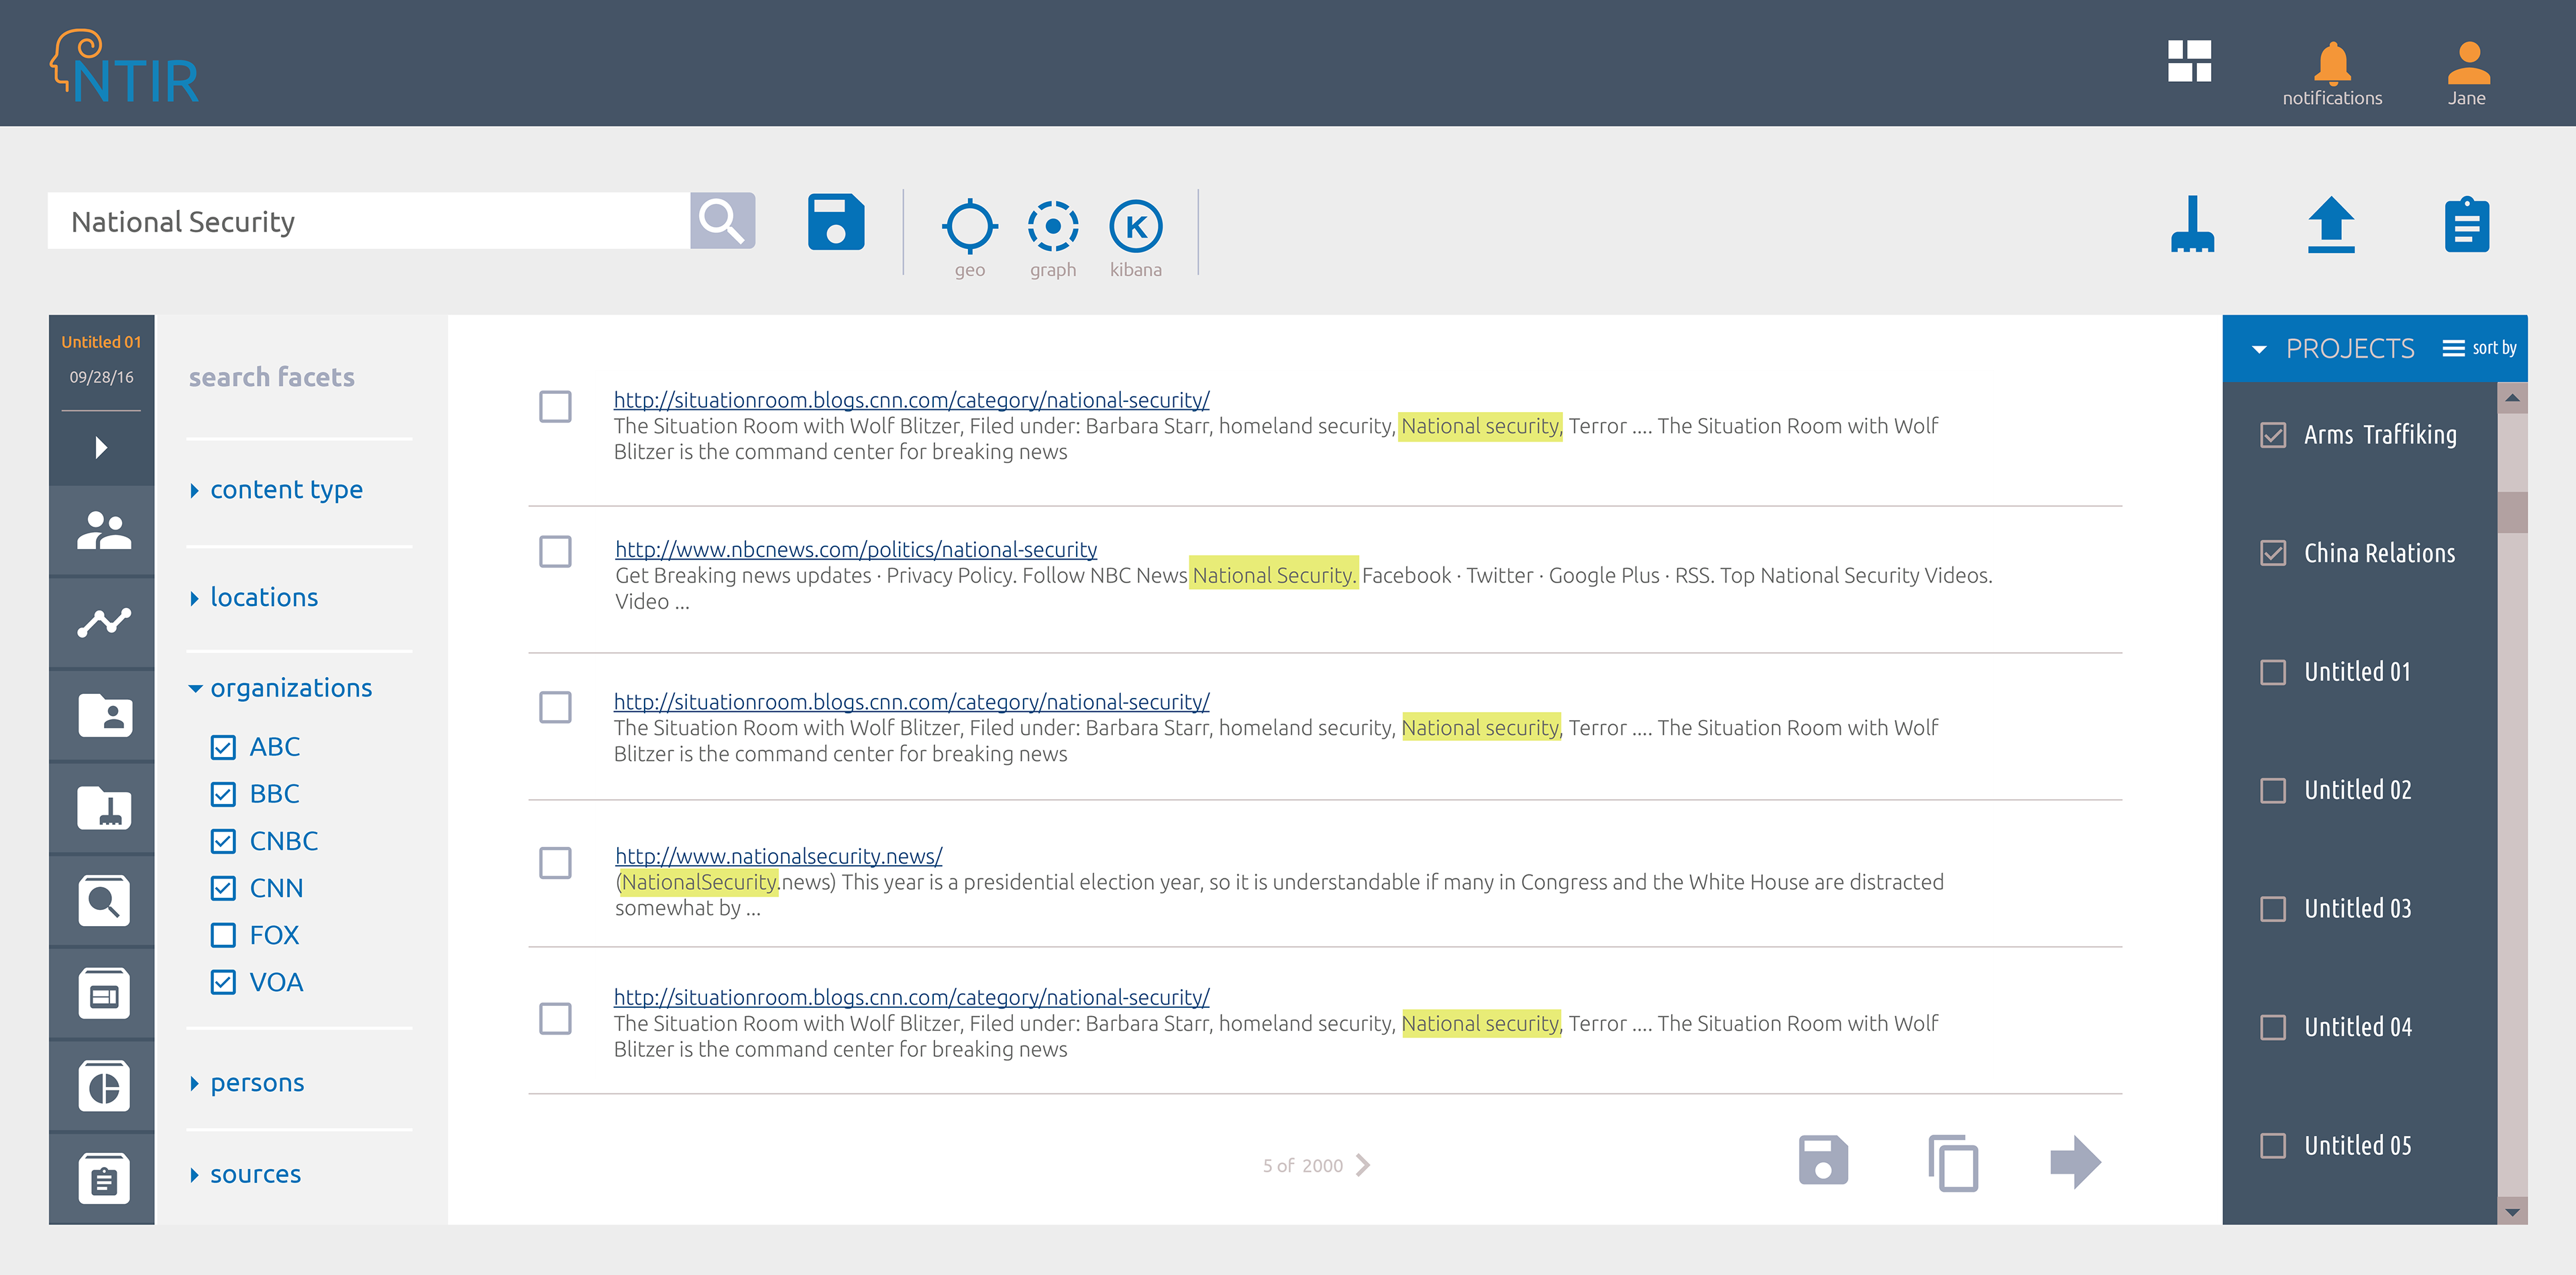2576x1275 pixels.
Task: Open the sort by menu
Action: click(2479, 348)
